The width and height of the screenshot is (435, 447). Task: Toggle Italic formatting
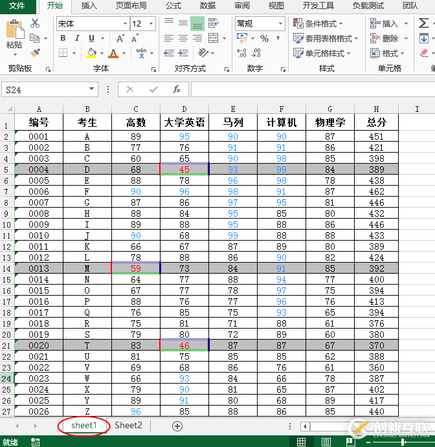tap(77, 38)
